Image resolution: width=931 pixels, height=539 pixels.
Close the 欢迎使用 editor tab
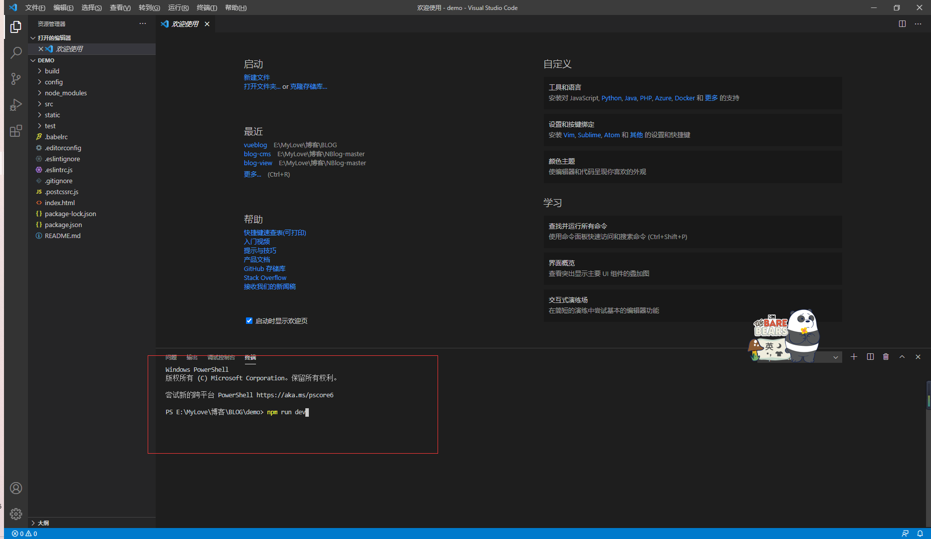(x=207, y=24)
